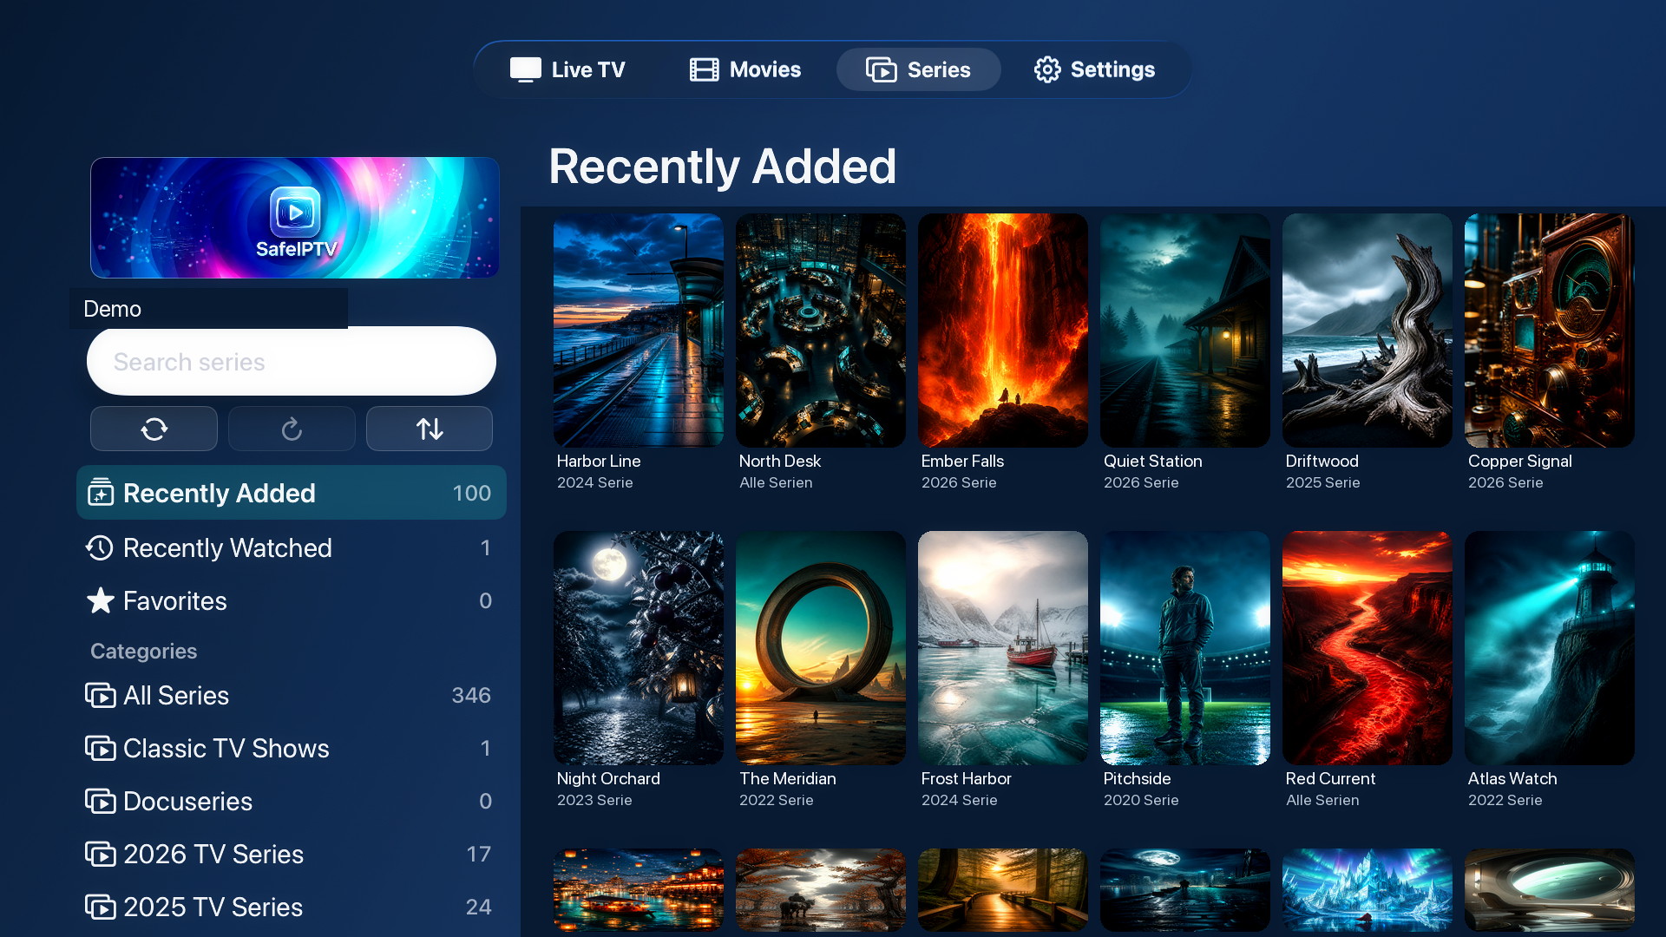This screenshot has height=937, width=1666.
Task: Click the North Desk title text
Action: [780, 461]
